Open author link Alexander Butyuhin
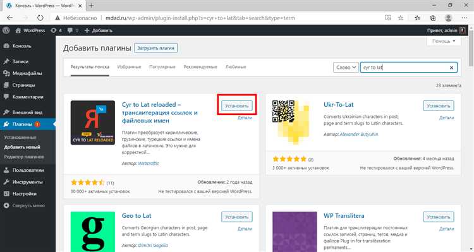Screen dimensions: 474x252 coord(359,134)
